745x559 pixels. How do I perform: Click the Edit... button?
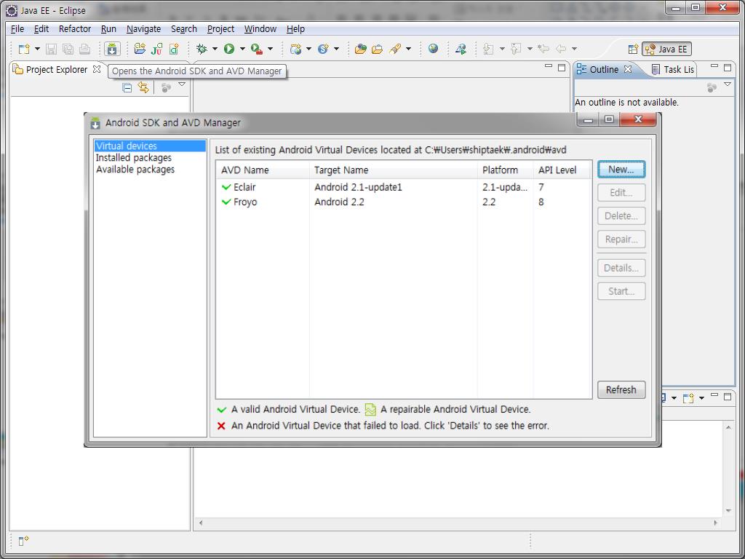(621, 192)
